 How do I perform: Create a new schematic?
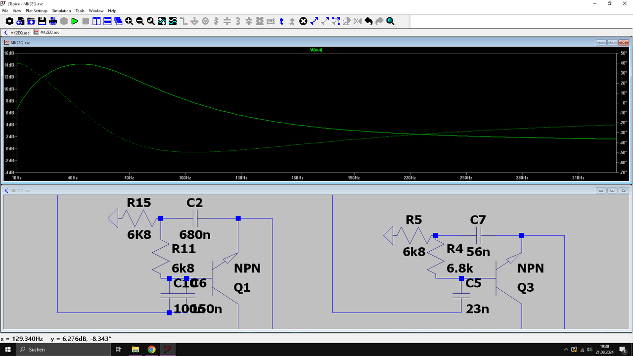20,21
